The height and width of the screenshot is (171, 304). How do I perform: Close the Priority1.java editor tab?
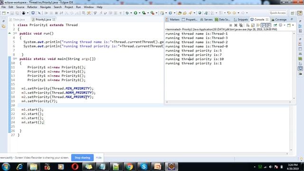point(54,19)
